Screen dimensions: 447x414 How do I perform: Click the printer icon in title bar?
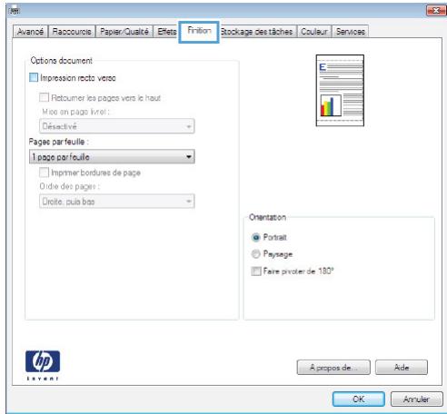pyautogui.click(x=15, y=11)
